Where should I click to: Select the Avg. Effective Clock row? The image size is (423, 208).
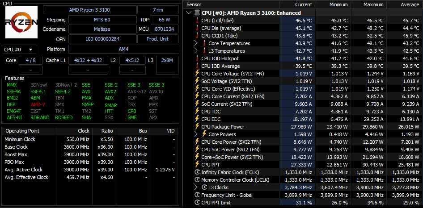click(90, 177)
